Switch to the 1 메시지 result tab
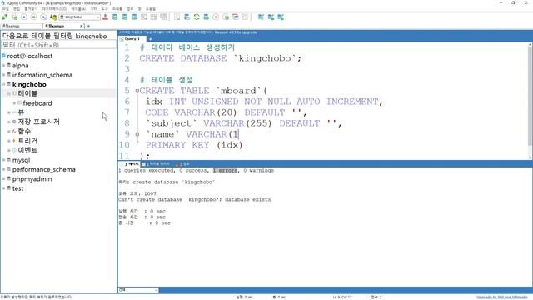Viewport: 533px width, 300px height. [130, 164]
